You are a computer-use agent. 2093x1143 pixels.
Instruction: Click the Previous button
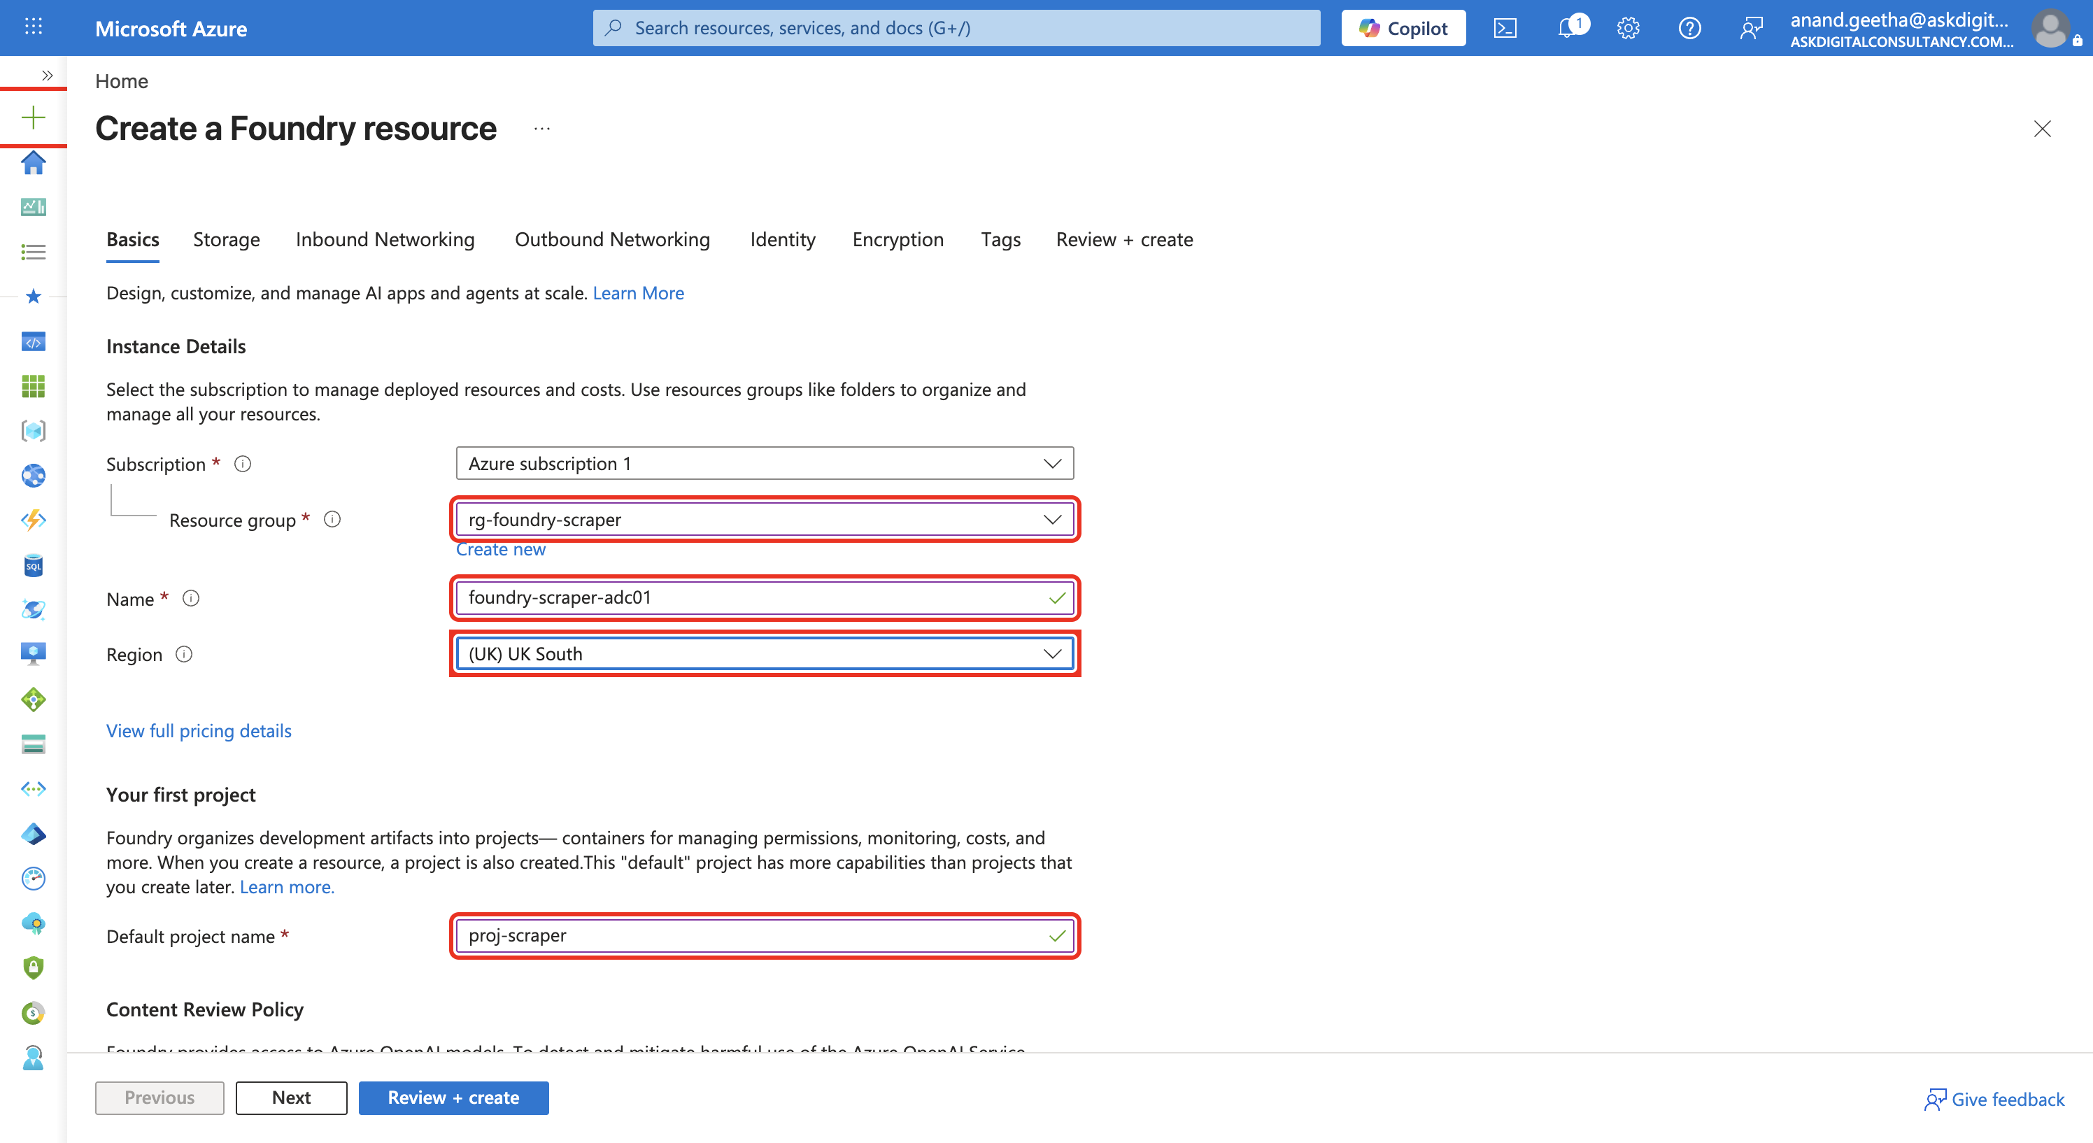click(159, 1098)
